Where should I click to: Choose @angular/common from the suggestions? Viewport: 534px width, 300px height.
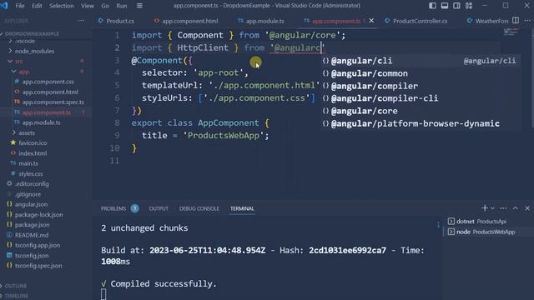tap(421, 73)
